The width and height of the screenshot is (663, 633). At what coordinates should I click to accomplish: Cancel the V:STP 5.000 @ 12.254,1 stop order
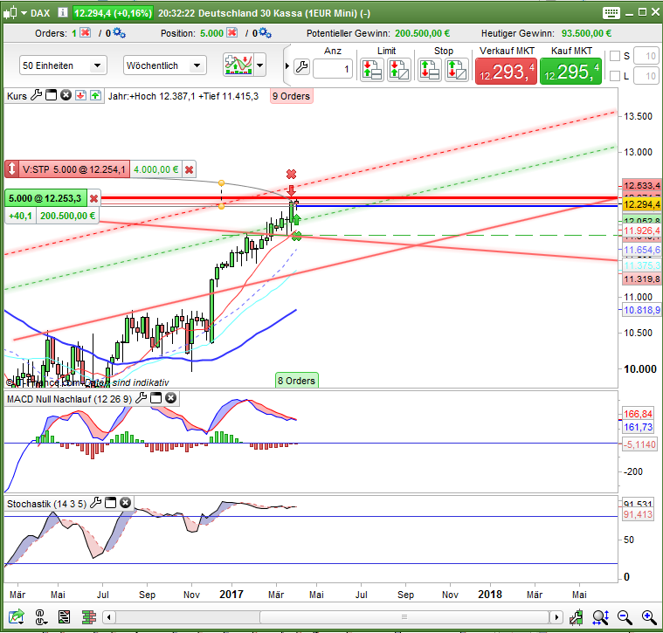(189, 169)
